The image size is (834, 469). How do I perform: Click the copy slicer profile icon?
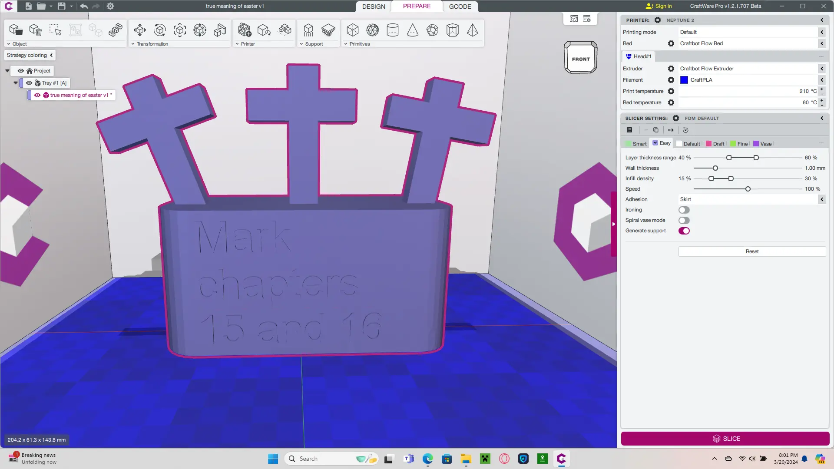point(656,130)
